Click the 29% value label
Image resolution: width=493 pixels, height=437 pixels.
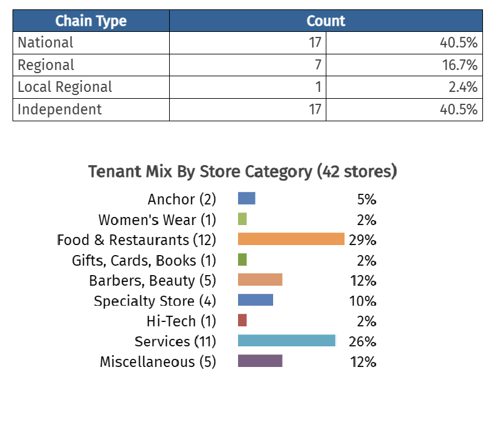[363, 240]
